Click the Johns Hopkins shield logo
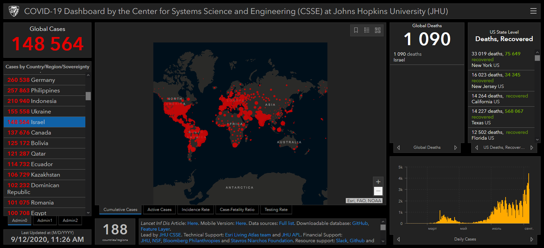544x248 pixels. point(14,11)
